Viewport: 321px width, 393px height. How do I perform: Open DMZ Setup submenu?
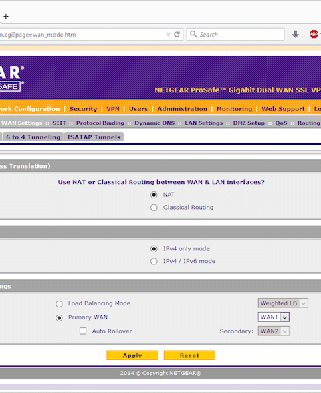249,123
